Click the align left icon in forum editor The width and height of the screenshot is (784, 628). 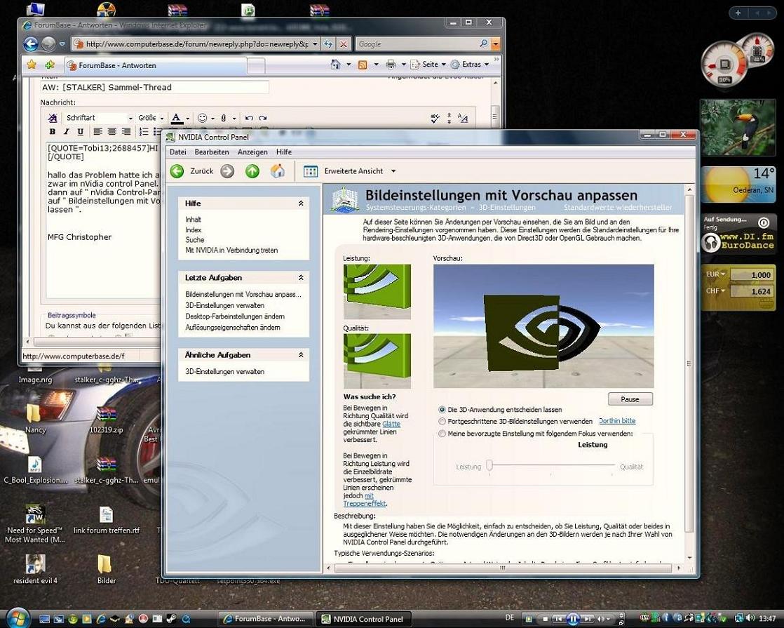coord(97,132)
